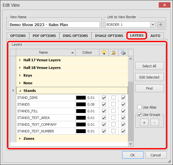The height and width of the screenshot is (165, 173).
Task: Toggle lock checkbox for STAND_DIMS
Action: pyautogui.click(x=113, y=98)
